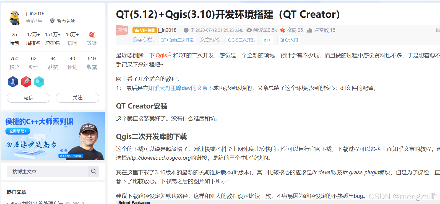Open the minion avatar of j_in2018

(x=14, y=17)
